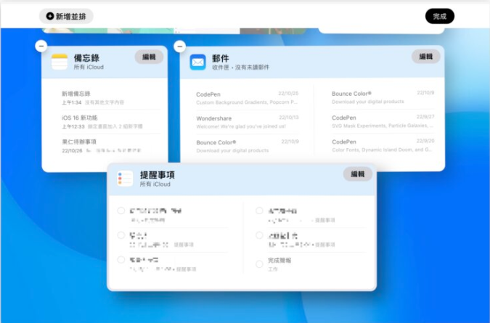
Task: Check off the 完成簡報 reminder circle
Action: pyautogui.click(x=259, y=264)
